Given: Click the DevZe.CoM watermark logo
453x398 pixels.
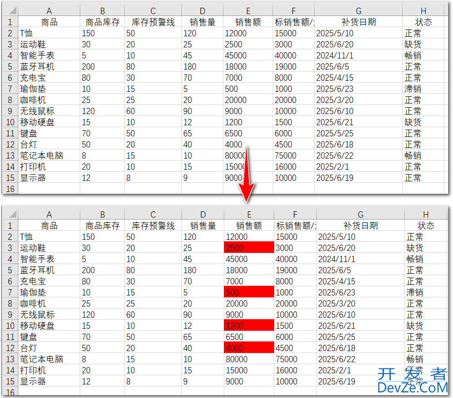Looking at the screenshot, I should click(412, 381).
